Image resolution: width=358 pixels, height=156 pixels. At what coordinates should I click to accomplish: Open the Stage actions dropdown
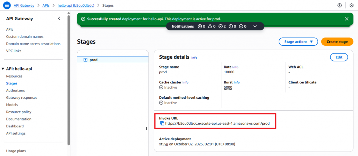(x=298, y=42)
